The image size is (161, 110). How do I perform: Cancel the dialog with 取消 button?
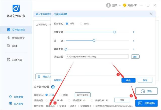pyautogui.click(x=145, y=80)
